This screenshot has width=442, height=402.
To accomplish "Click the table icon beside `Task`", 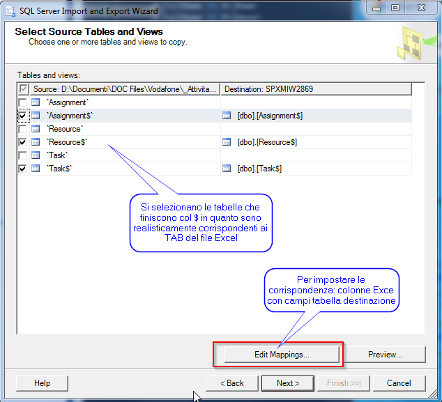I will (36, 155).
